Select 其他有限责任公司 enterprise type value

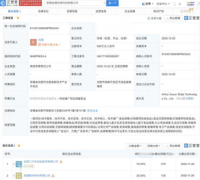pos(41,66)
